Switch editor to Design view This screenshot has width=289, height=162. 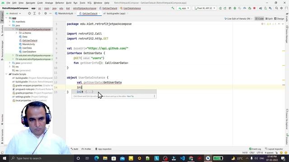(x=279, y=19)
